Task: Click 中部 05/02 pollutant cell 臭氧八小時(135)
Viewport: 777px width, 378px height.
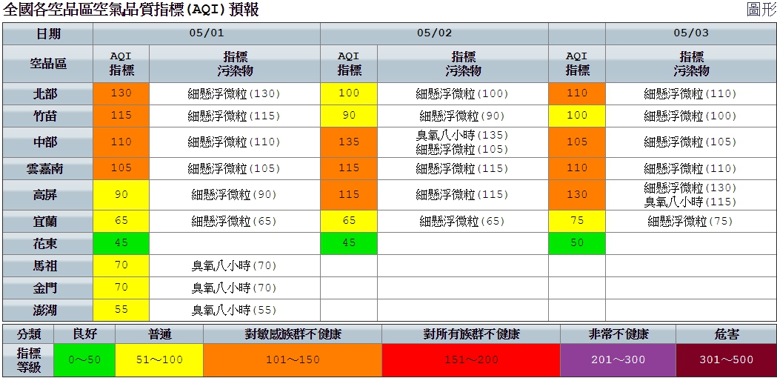Action: [462, 136]
